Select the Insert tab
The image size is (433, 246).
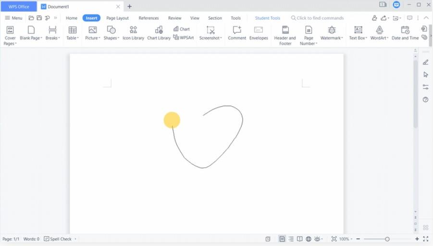(x=91, y=18)
